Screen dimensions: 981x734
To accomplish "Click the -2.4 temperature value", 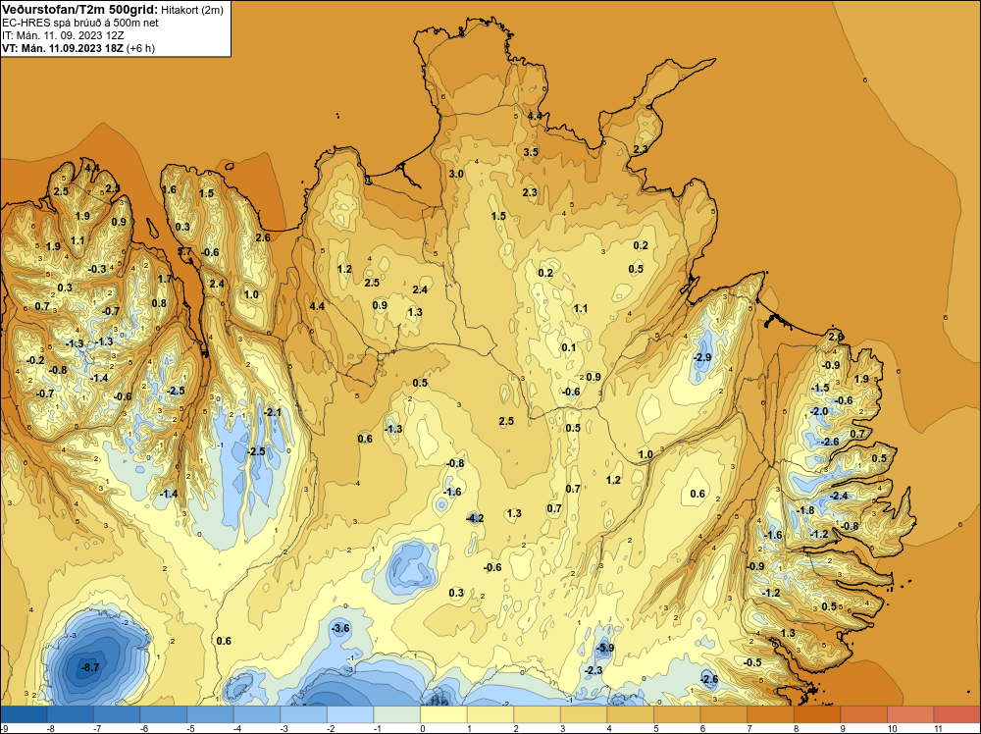I will [x=839, y=496].
